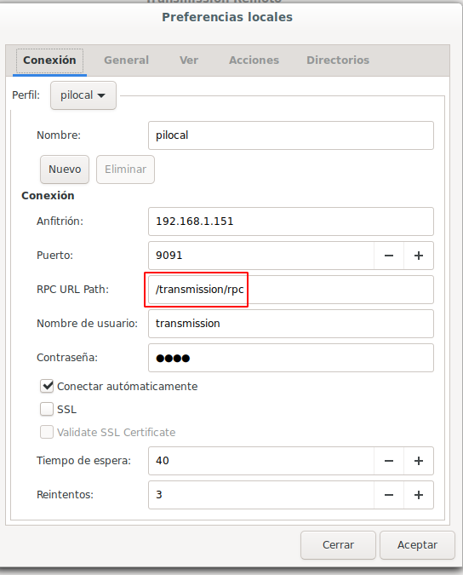
Task: Switch to the General tab
Action: (x=126, y=60)
